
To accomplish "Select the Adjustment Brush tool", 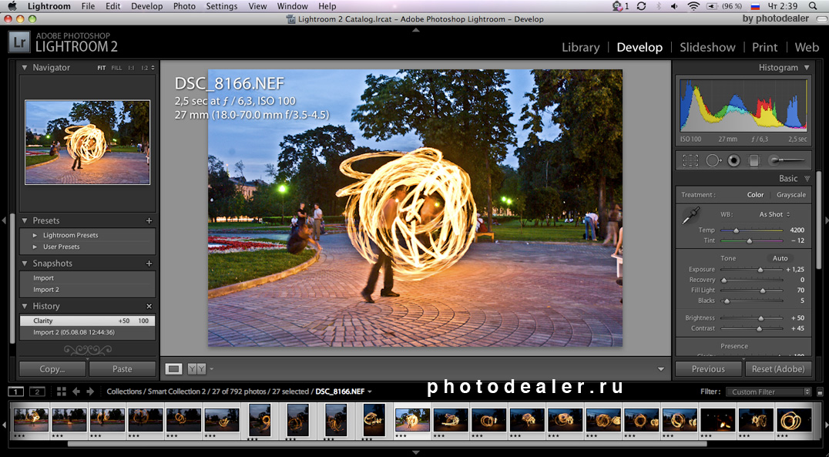I will click(x=787, y=160).
